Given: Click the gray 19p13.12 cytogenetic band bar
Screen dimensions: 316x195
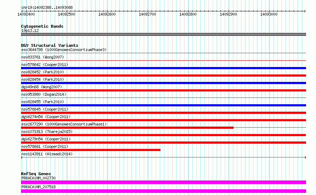Looking at the screenshot, I should (163, 34).
